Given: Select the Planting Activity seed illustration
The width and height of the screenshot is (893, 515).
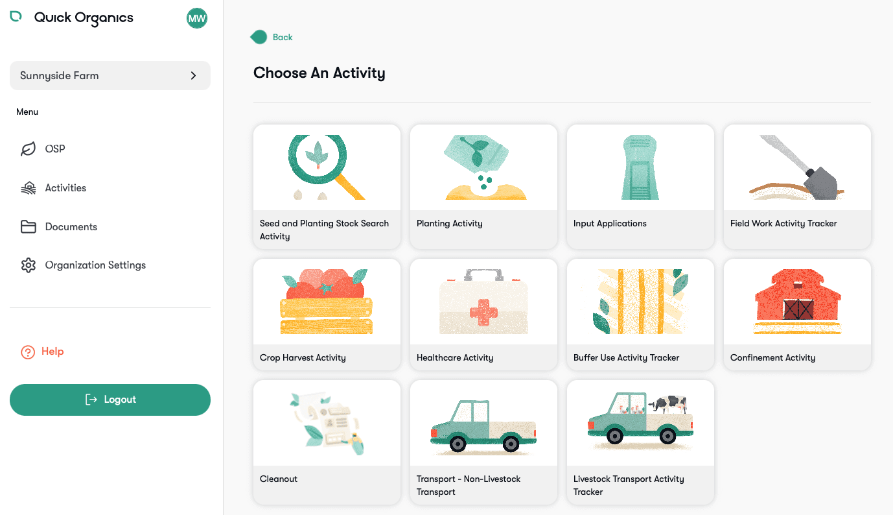Looking at the screenshot, I should click(483, 167).
